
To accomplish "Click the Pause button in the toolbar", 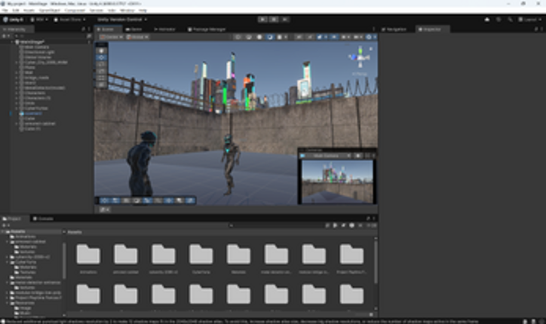I will pos(273,19).
